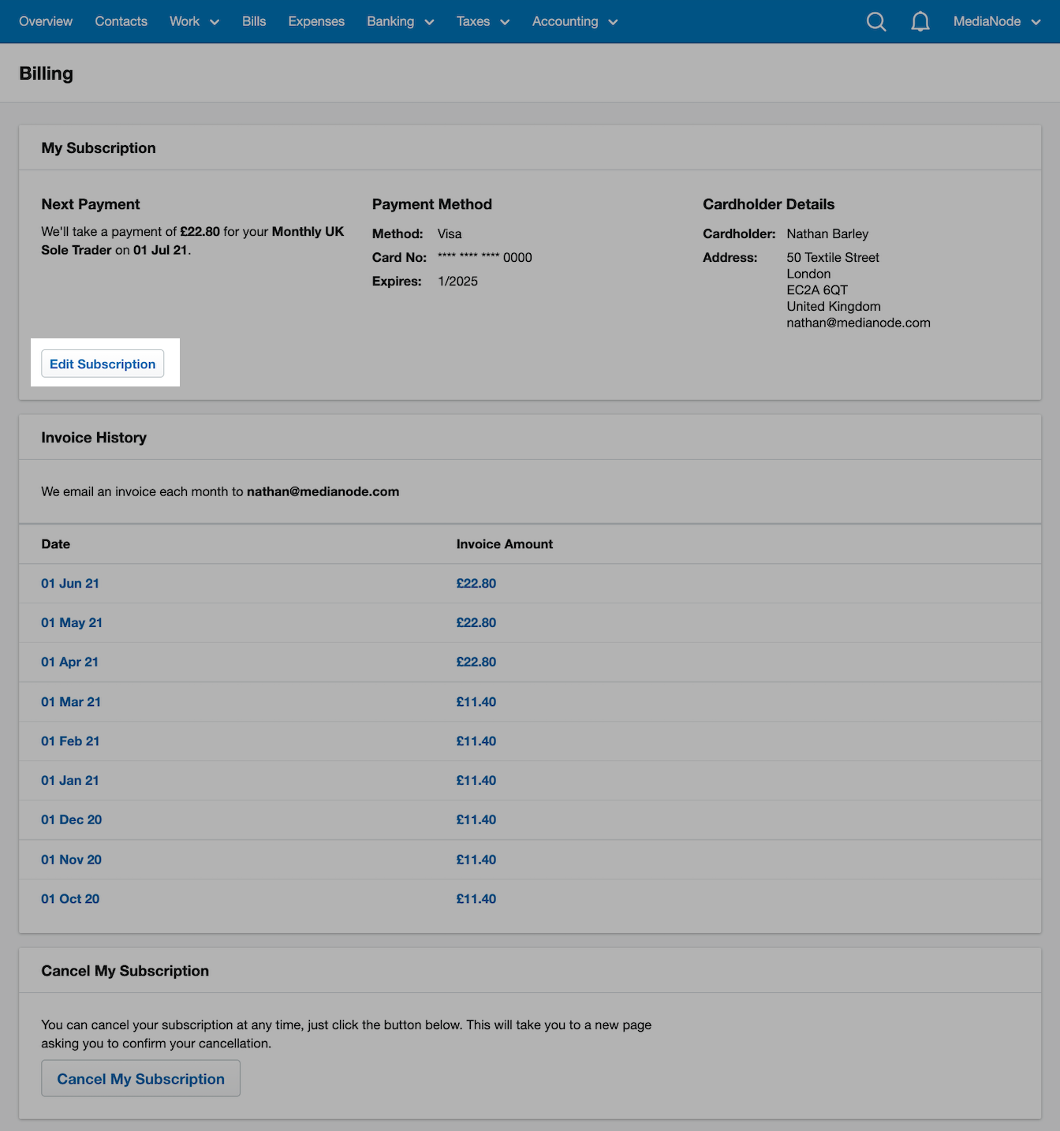Click the Invoice History section header
Screen dimensions: 1060x1131
click(94, 437)
